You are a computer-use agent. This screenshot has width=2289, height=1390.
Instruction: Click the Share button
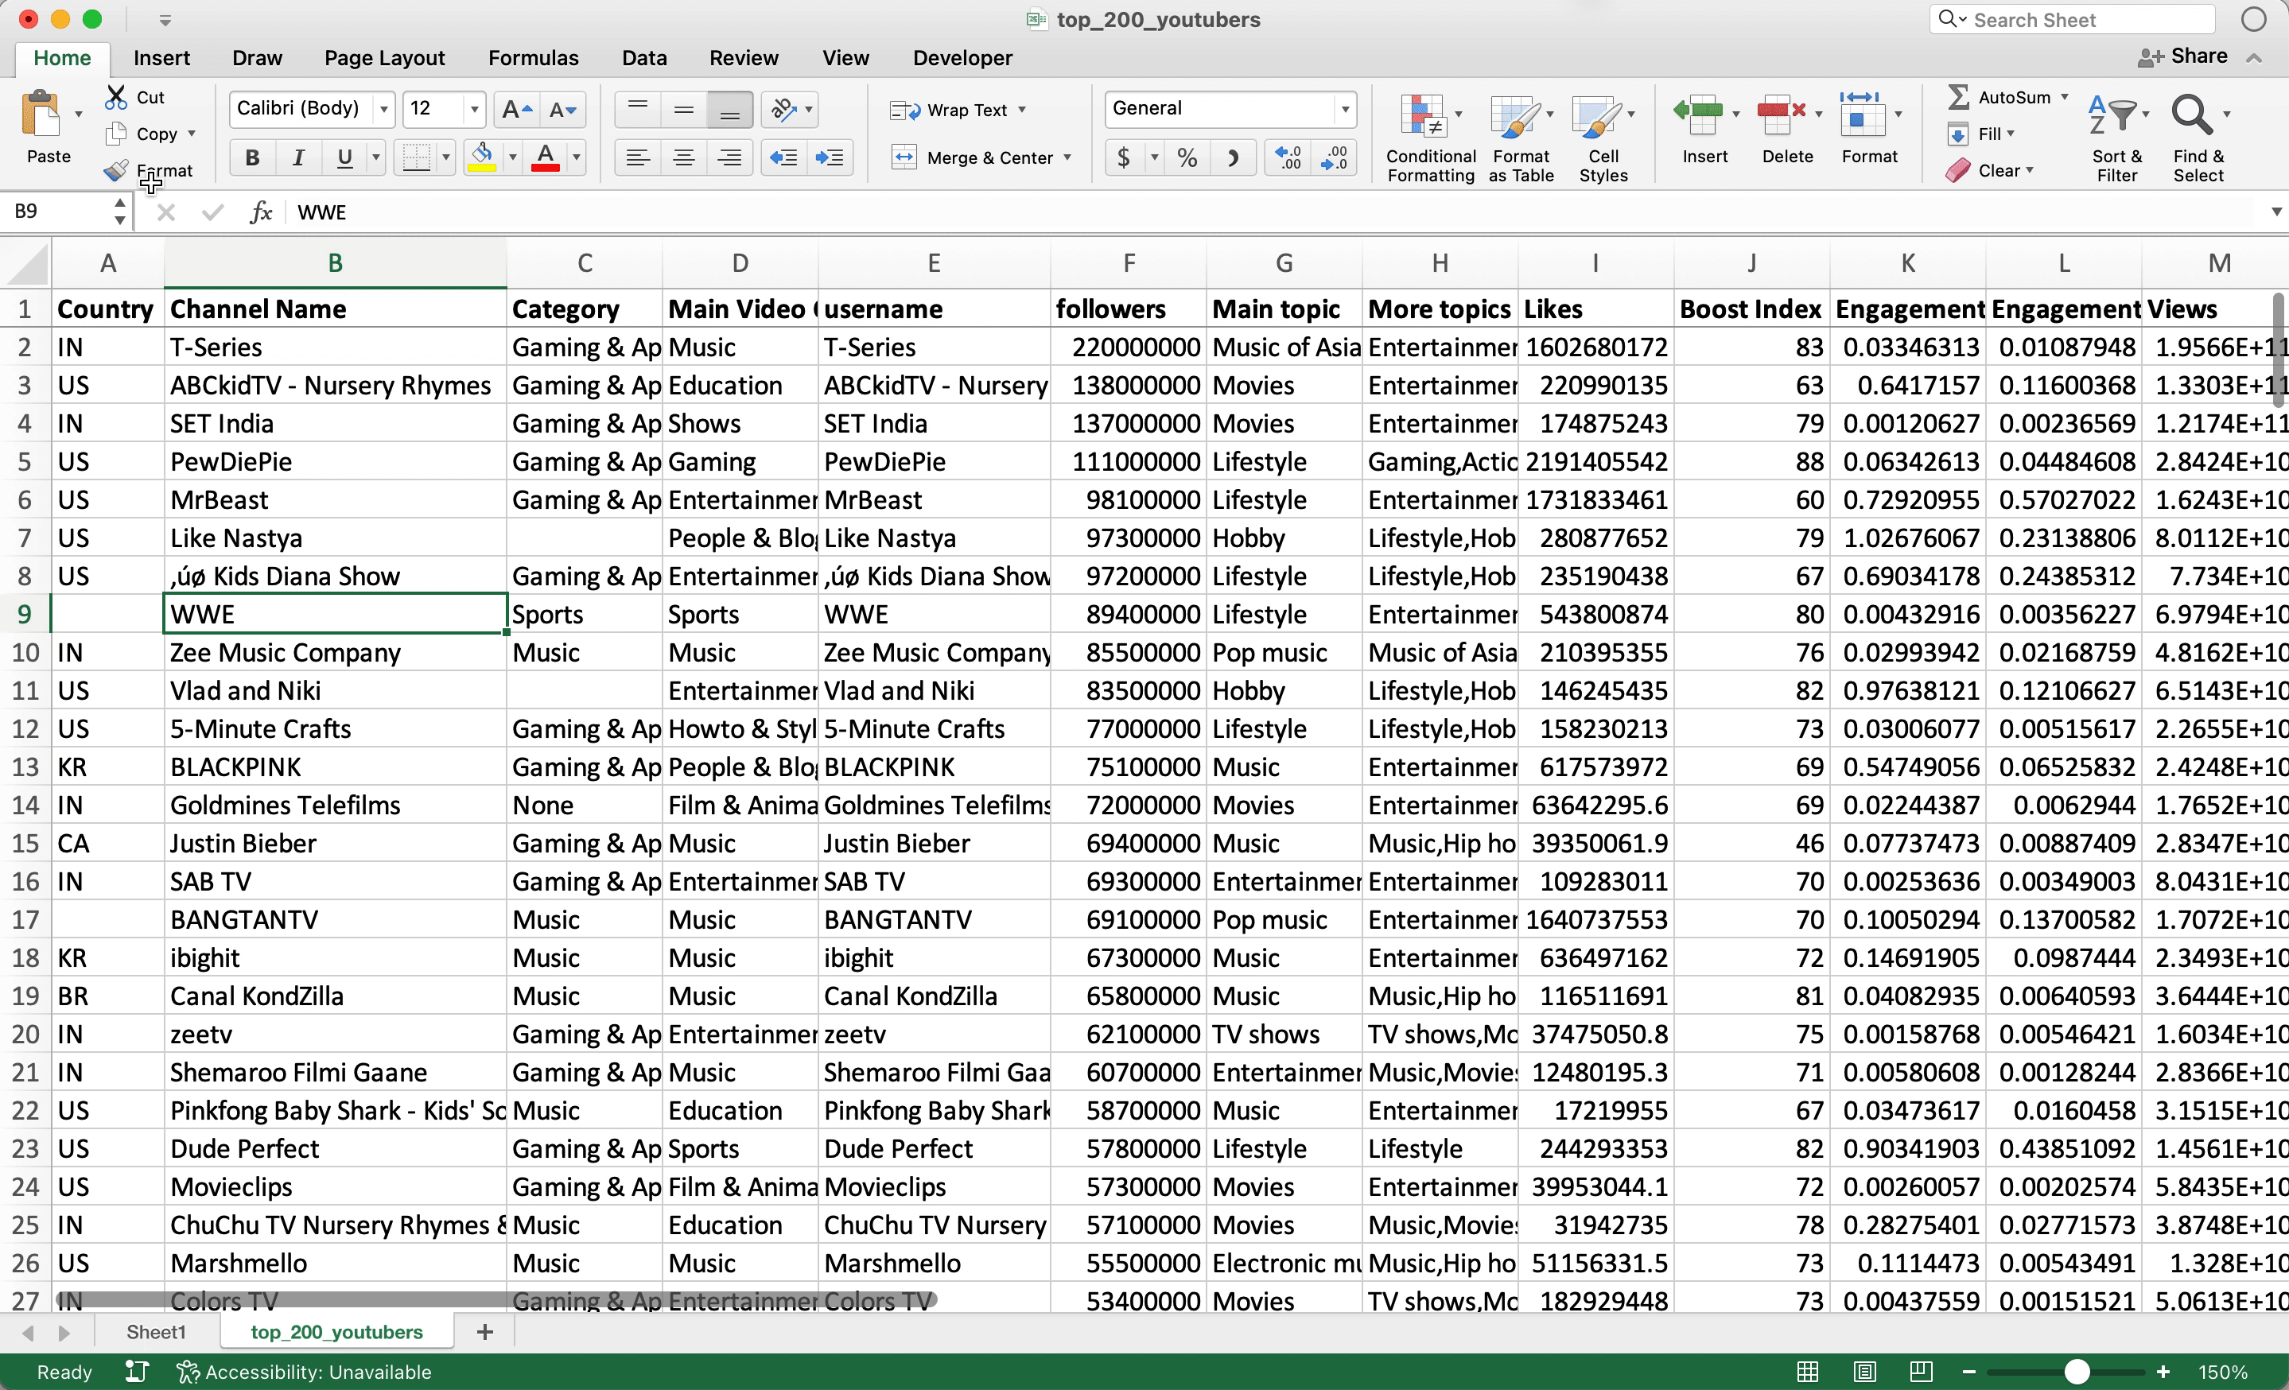pos(2182,56)
